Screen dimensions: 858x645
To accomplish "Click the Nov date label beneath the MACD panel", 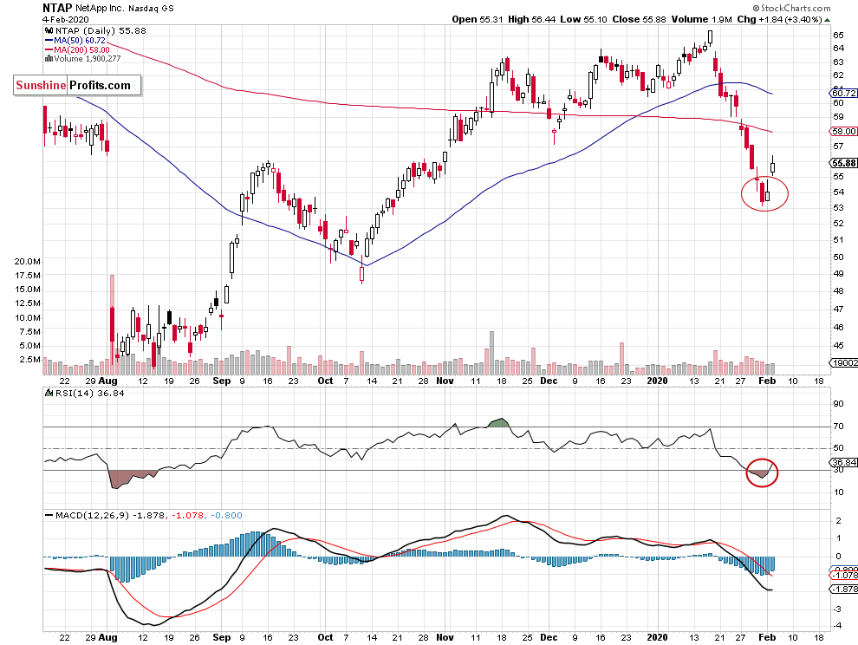I will click(x=445, y=637).
